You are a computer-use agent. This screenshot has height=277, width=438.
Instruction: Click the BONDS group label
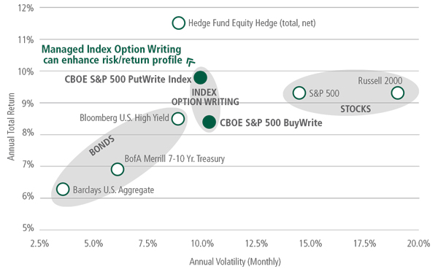click(101, 145)
